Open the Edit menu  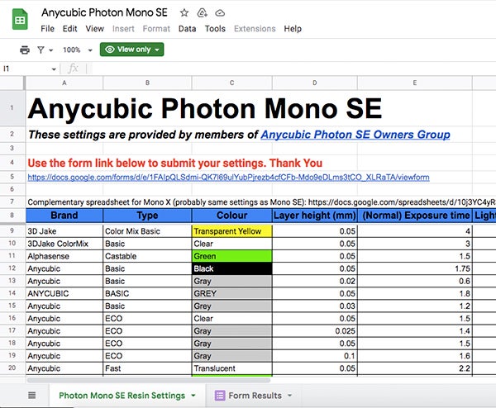(69, 29)
